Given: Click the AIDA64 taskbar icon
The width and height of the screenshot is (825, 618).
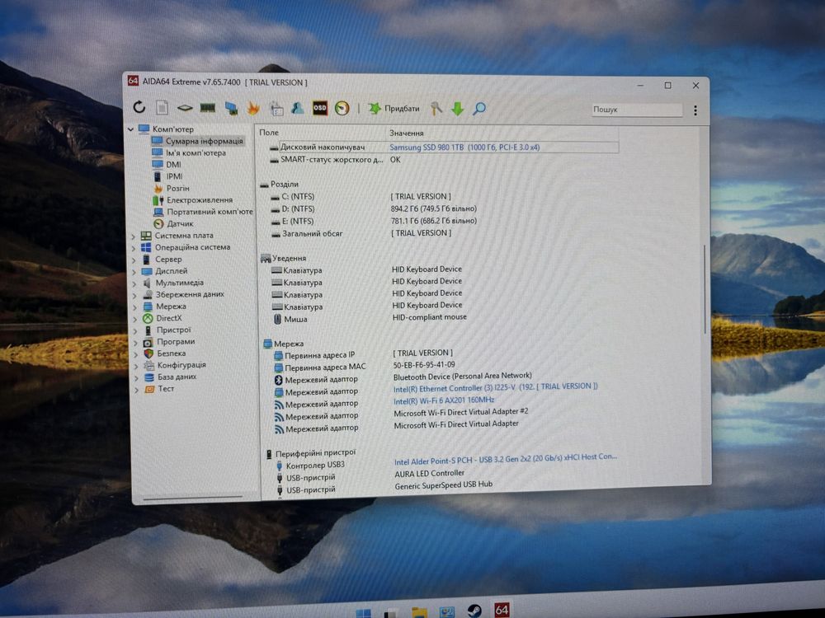Looking at the screenshot, I should point(502,610).
